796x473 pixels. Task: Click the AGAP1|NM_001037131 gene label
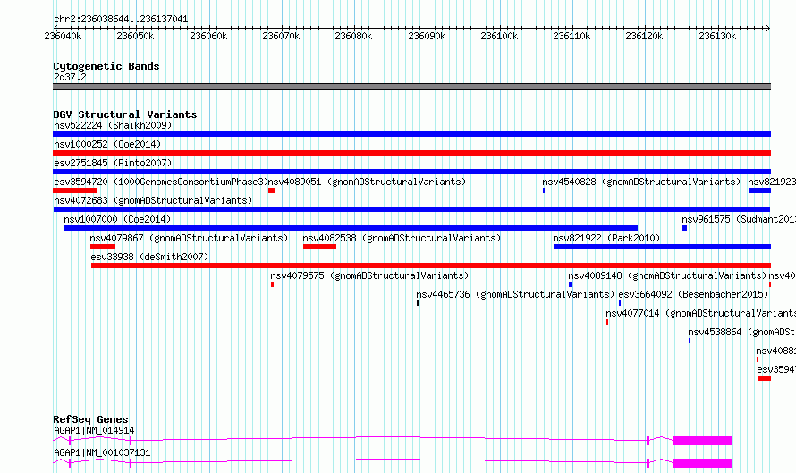tap(102, 452)
